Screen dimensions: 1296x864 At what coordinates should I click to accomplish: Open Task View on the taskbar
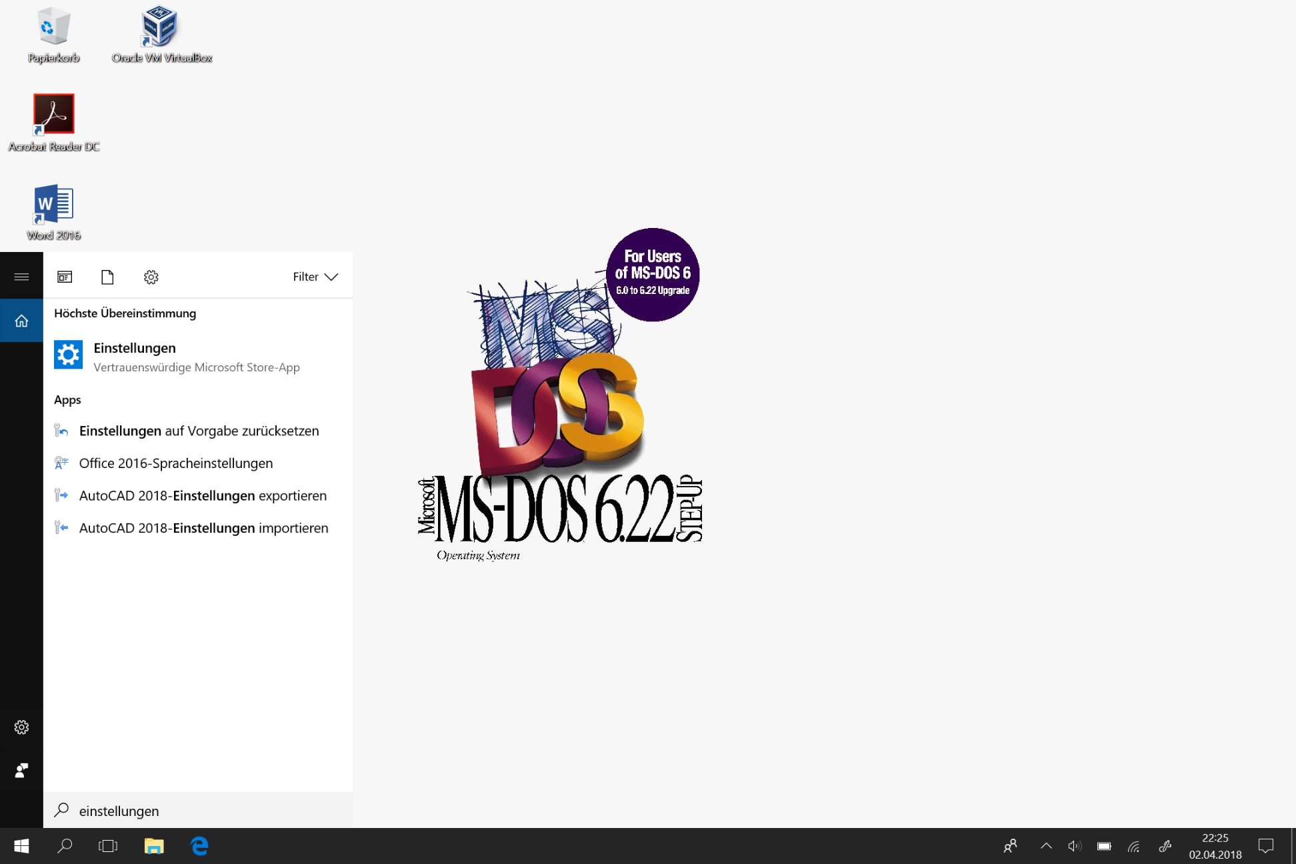[108, 846]
